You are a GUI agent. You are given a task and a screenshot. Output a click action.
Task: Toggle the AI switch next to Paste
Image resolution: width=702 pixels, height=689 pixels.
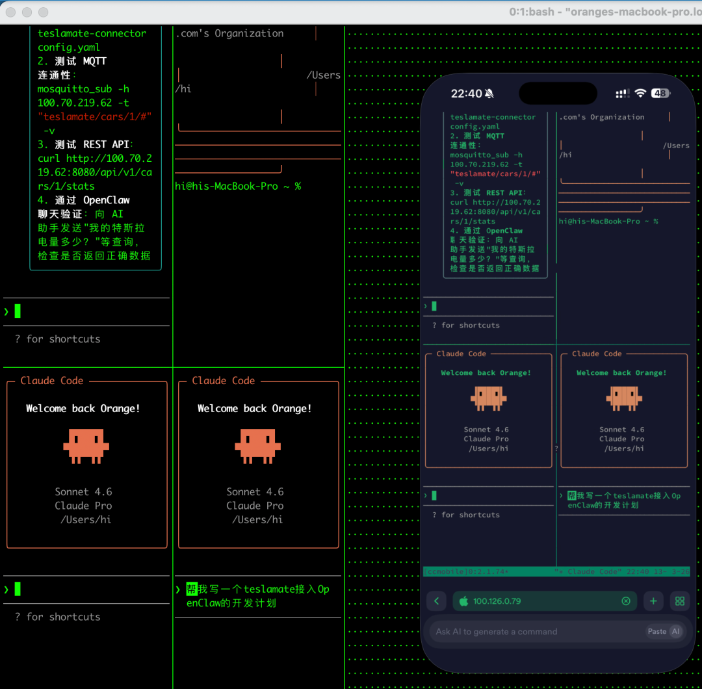675,631
